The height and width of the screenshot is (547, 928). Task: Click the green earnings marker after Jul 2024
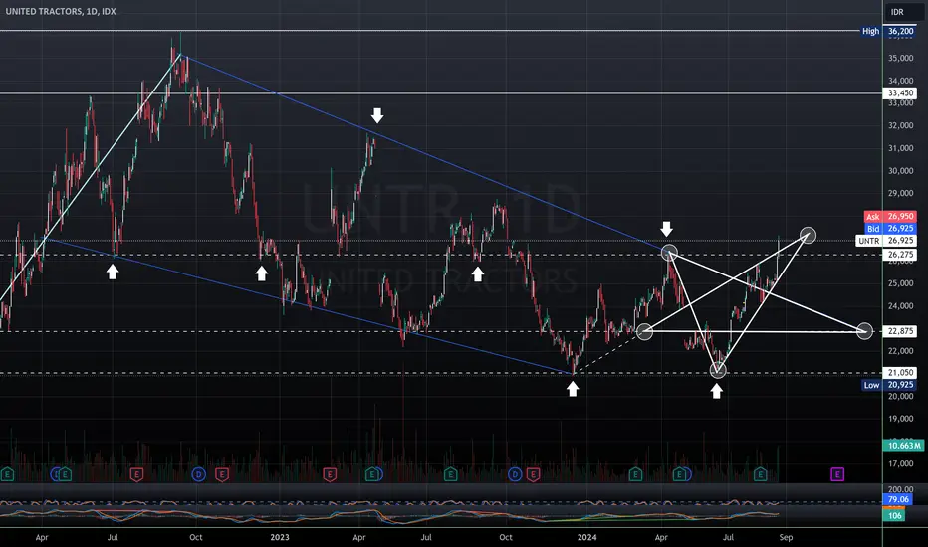point(760,474)
